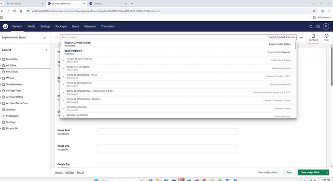
Task: Expand the Save and publish arrow options
Action: (x=327, y=172)
